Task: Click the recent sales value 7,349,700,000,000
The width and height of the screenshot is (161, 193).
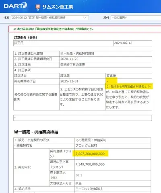Action: 90,164
